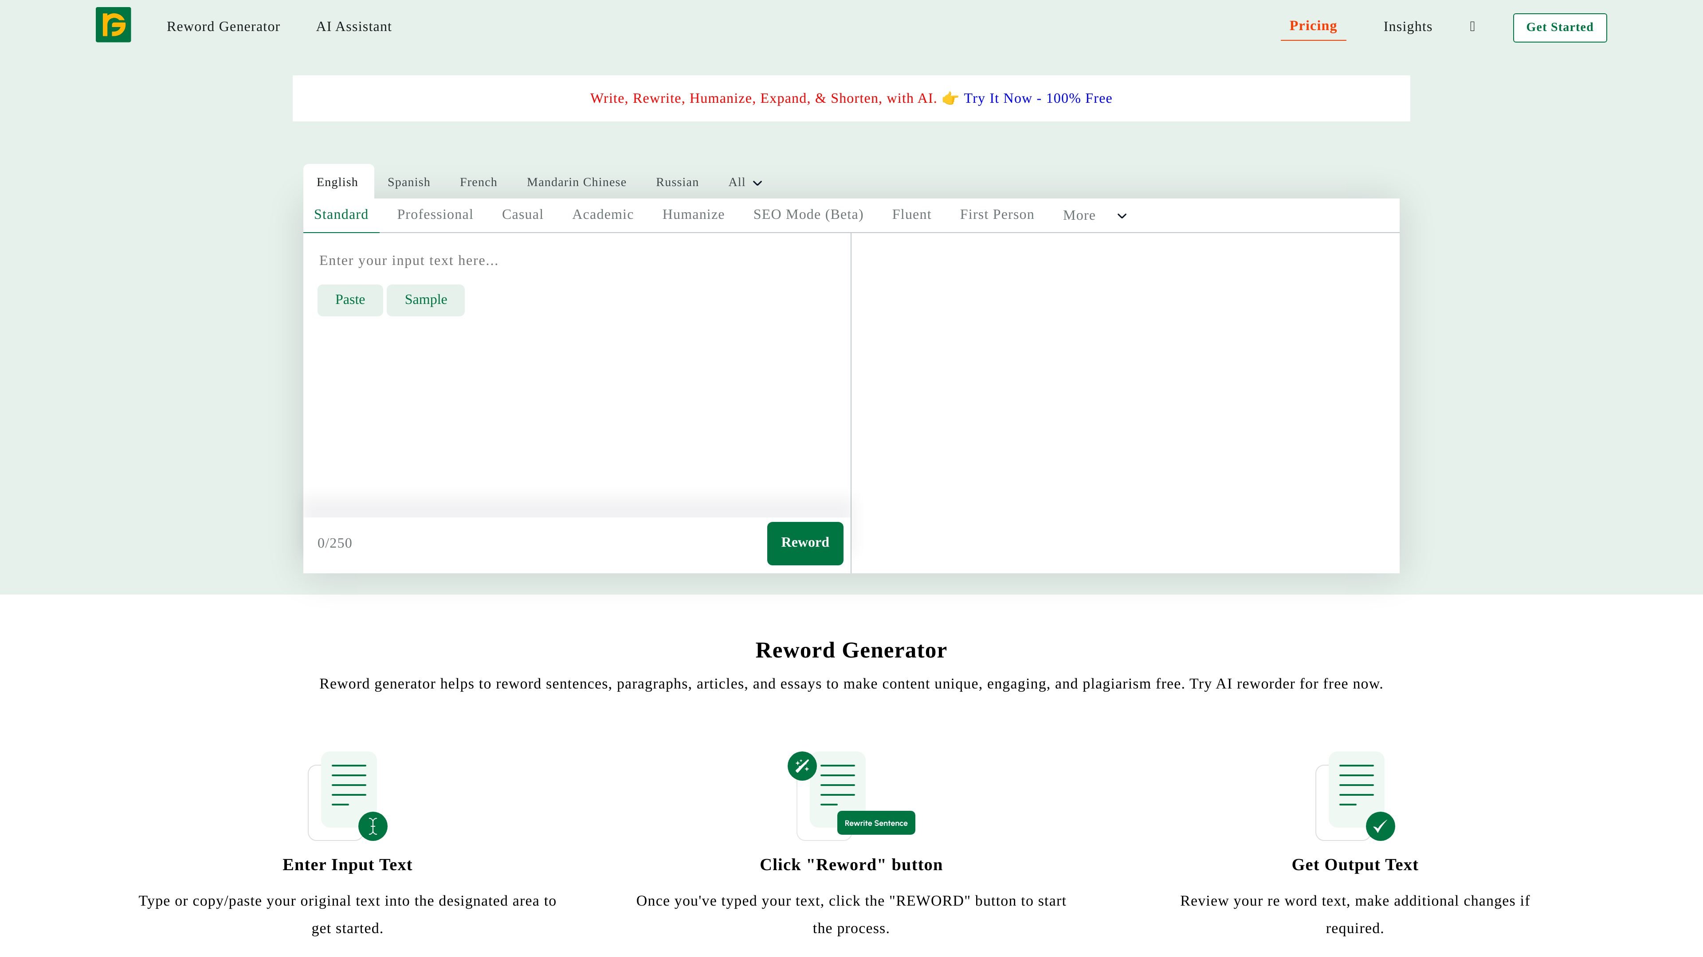
Task: Open the Reword Generator nav link
Action: tap(224, 27)
